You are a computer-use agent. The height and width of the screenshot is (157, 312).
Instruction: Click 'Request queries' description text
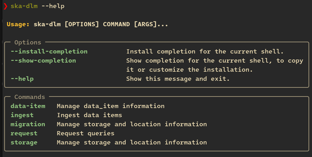(85, 133)
